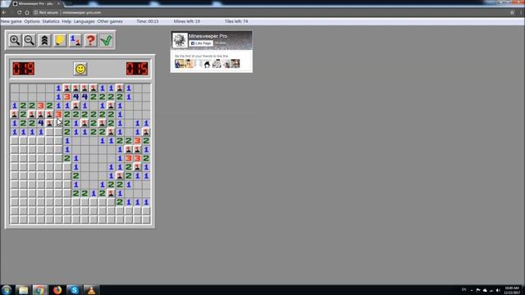
Task: Click the red mine counter display
Action: click(x=24, y=69)
